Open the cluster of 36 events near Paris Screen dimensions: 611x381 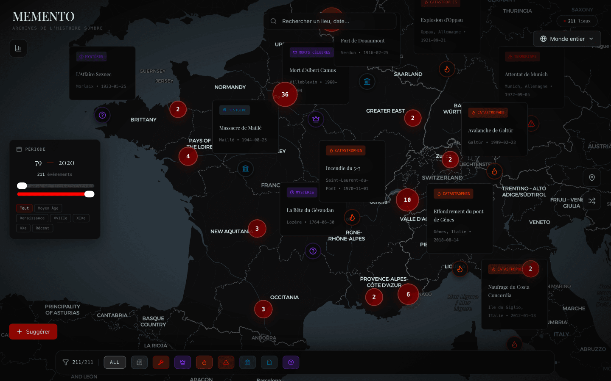coord(285,94)
